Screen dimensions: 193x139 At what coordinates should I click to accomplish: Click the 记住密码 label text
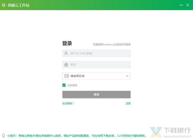[72, 85]
